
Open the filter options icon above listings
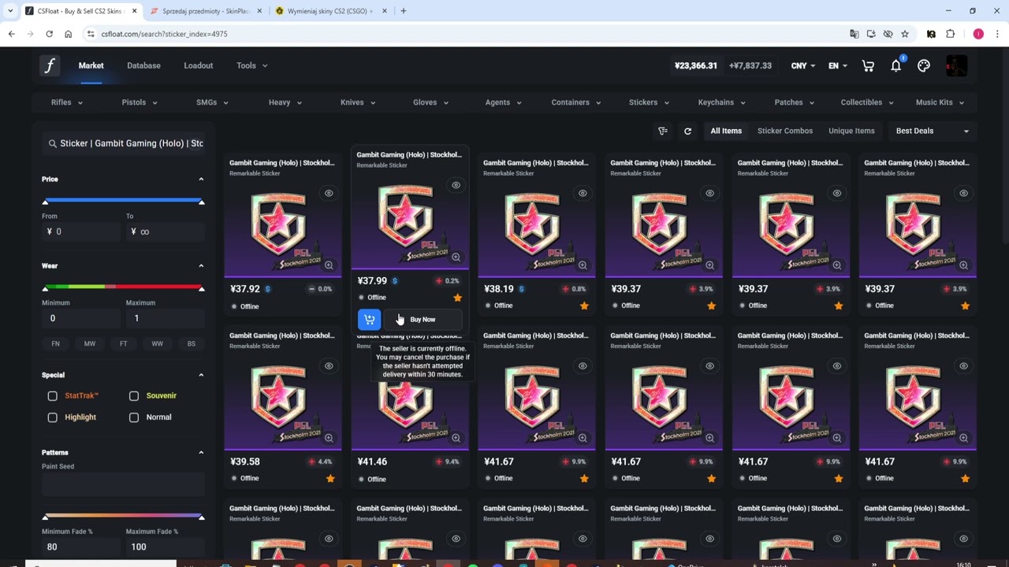pos(663,131)
